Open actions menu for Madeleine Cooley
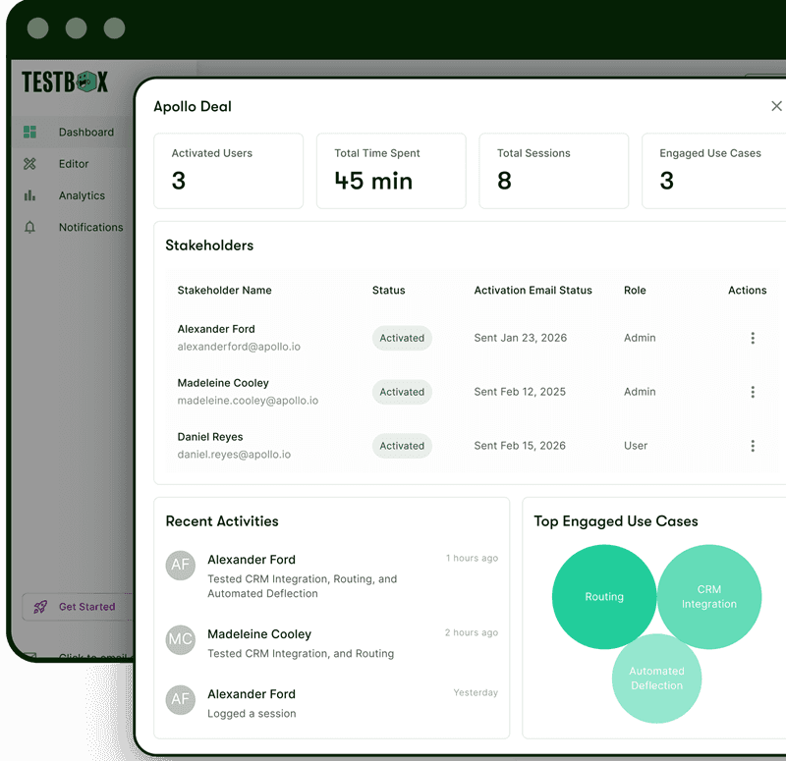Image resolution: width=786 pixels, height=761 pixels. coord(753,392)
